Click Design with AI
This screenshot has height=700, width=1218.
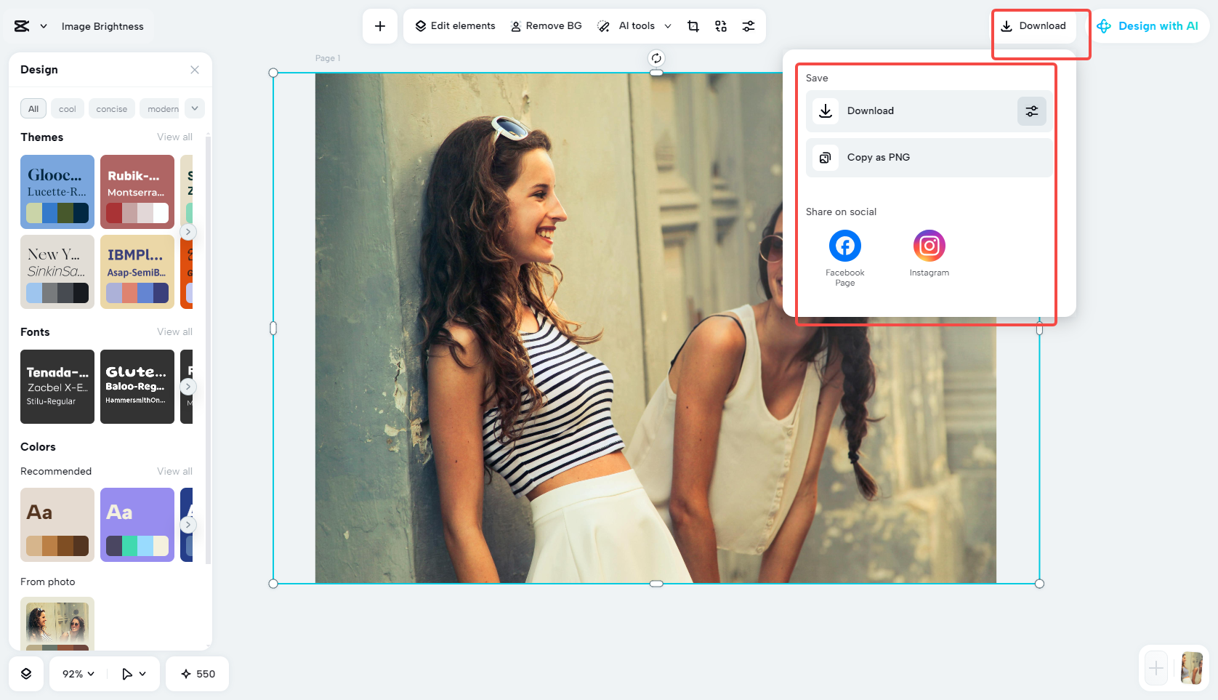pos(1150,25)
